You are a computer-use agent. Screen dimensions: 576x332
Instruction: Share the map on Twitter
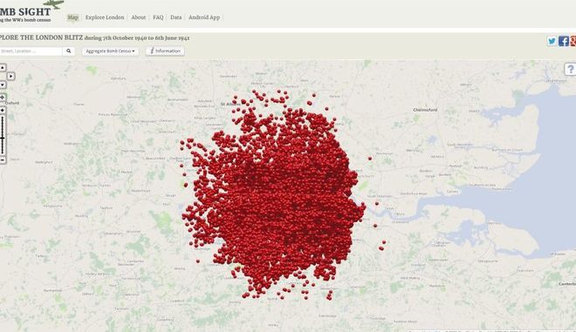[552, 41]
